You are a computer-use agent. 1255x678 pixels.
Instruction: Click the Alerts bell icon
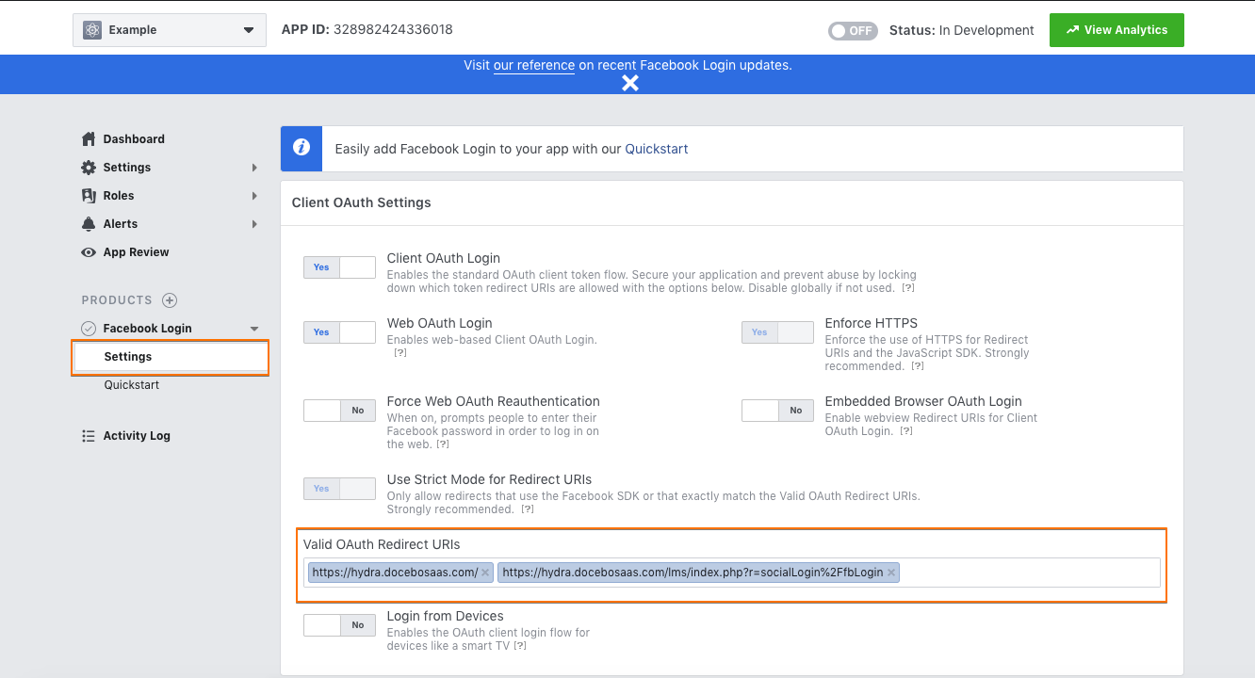[x=89, y=223]
